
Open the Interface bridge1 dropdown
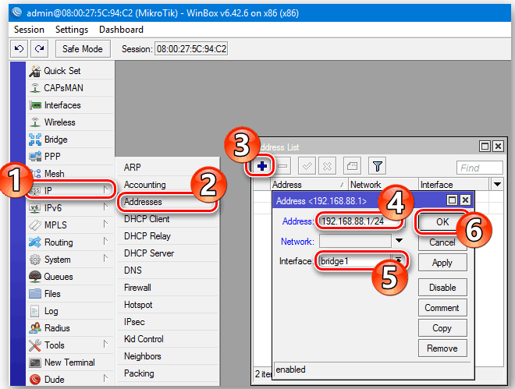pos(398,260)
